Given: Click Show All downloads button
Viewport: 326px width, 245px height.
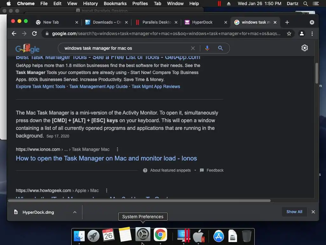Looking at the screenshot, I should coord(294,212).
